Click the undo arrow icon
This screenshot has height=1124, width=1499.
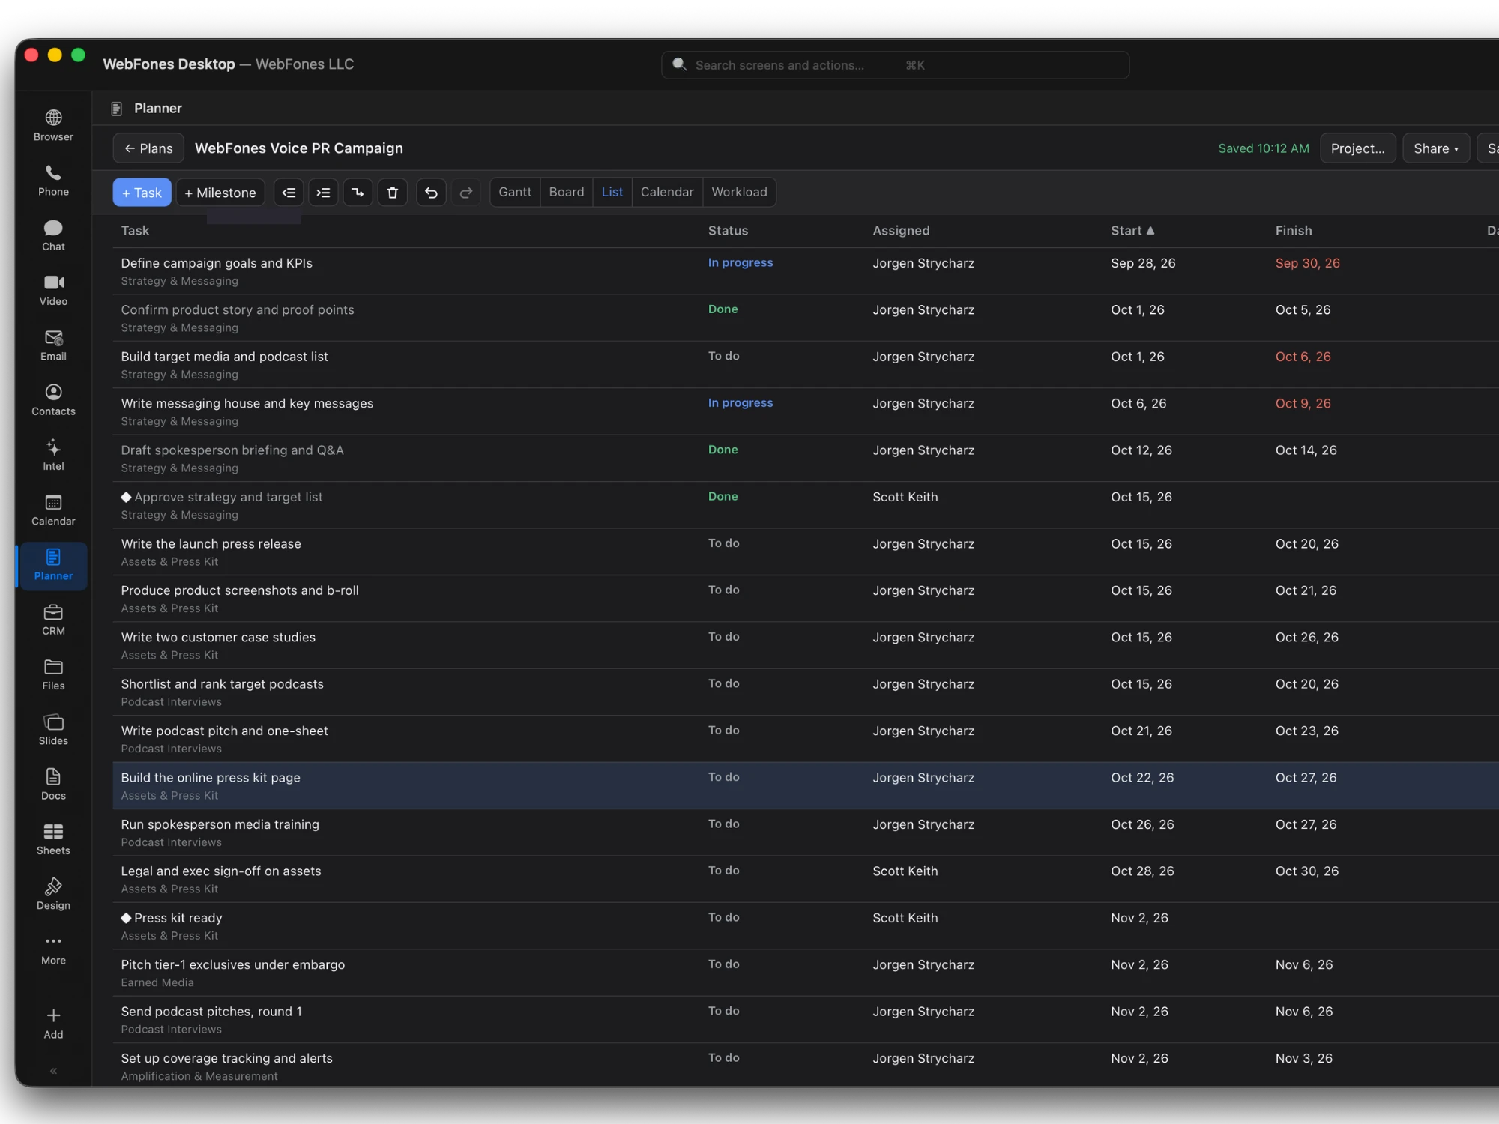431,193
